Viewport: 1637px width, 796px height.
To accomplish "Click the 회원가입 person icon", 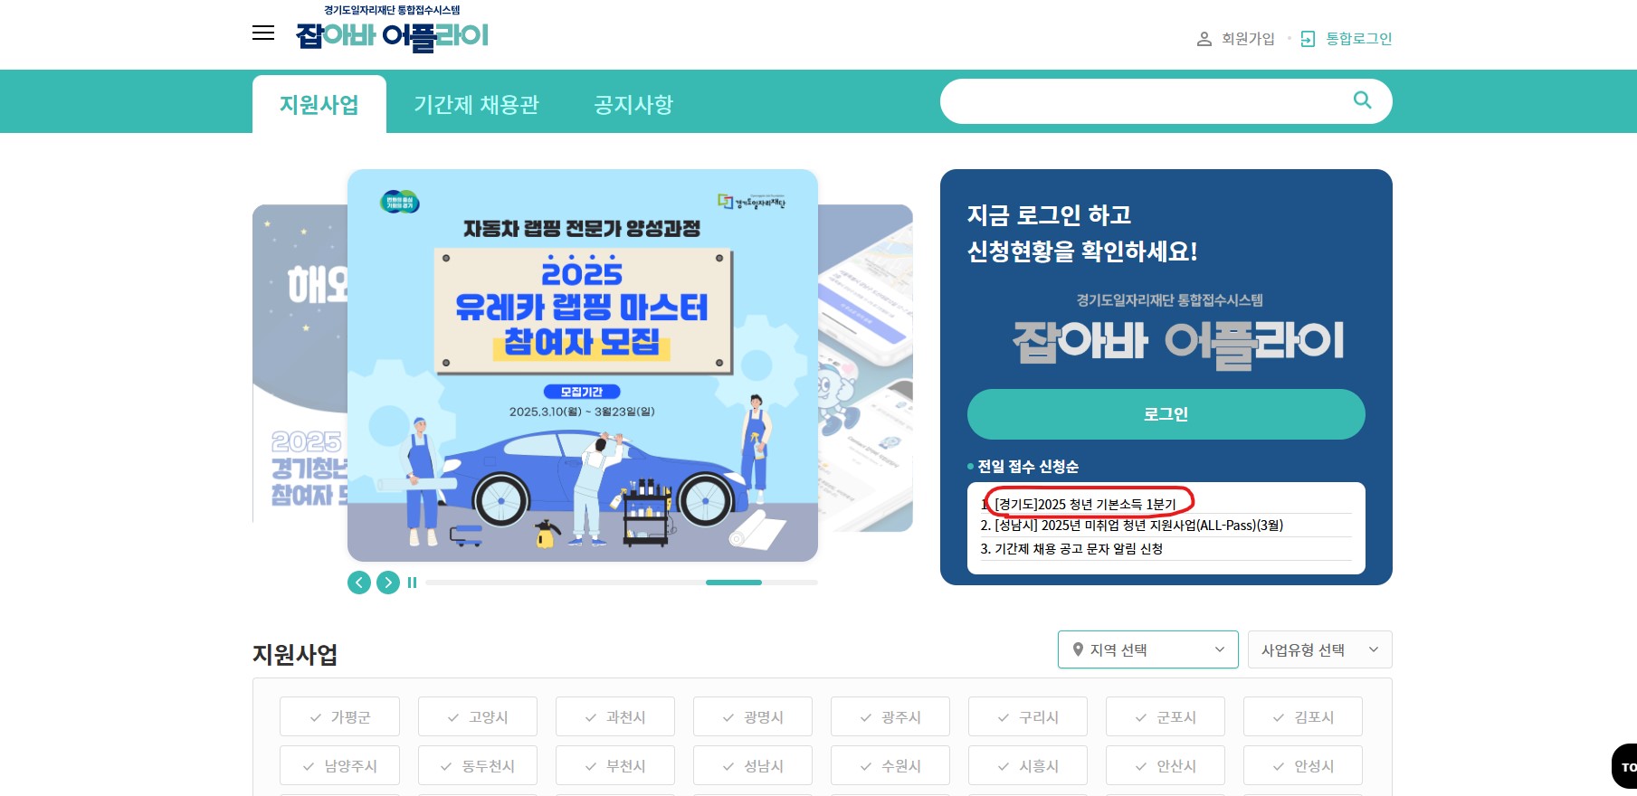I will coord(1204,39).
